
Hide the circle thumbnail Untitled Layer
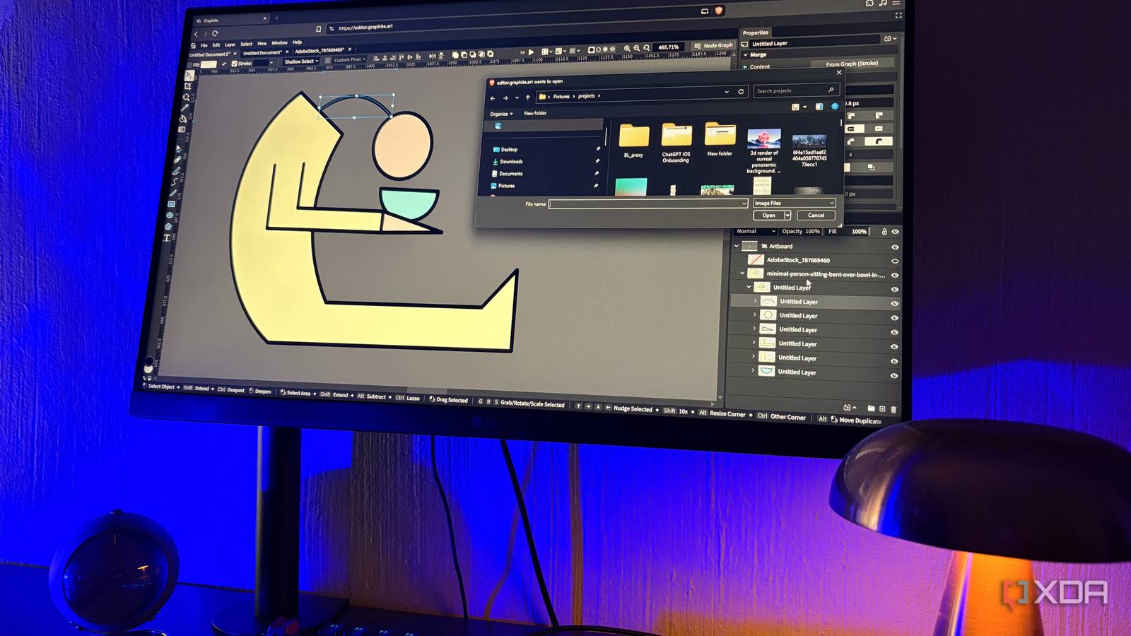coord(895,318)
